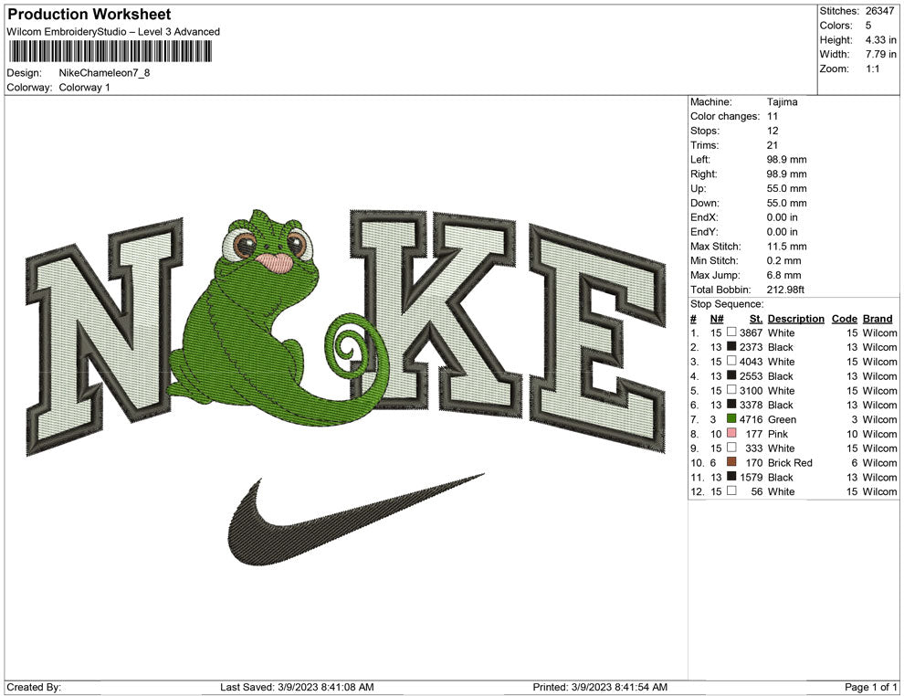Click the black swatch in stop 4
The height and width of the screenshot is (696, 904).
click(x=731, y=375)
